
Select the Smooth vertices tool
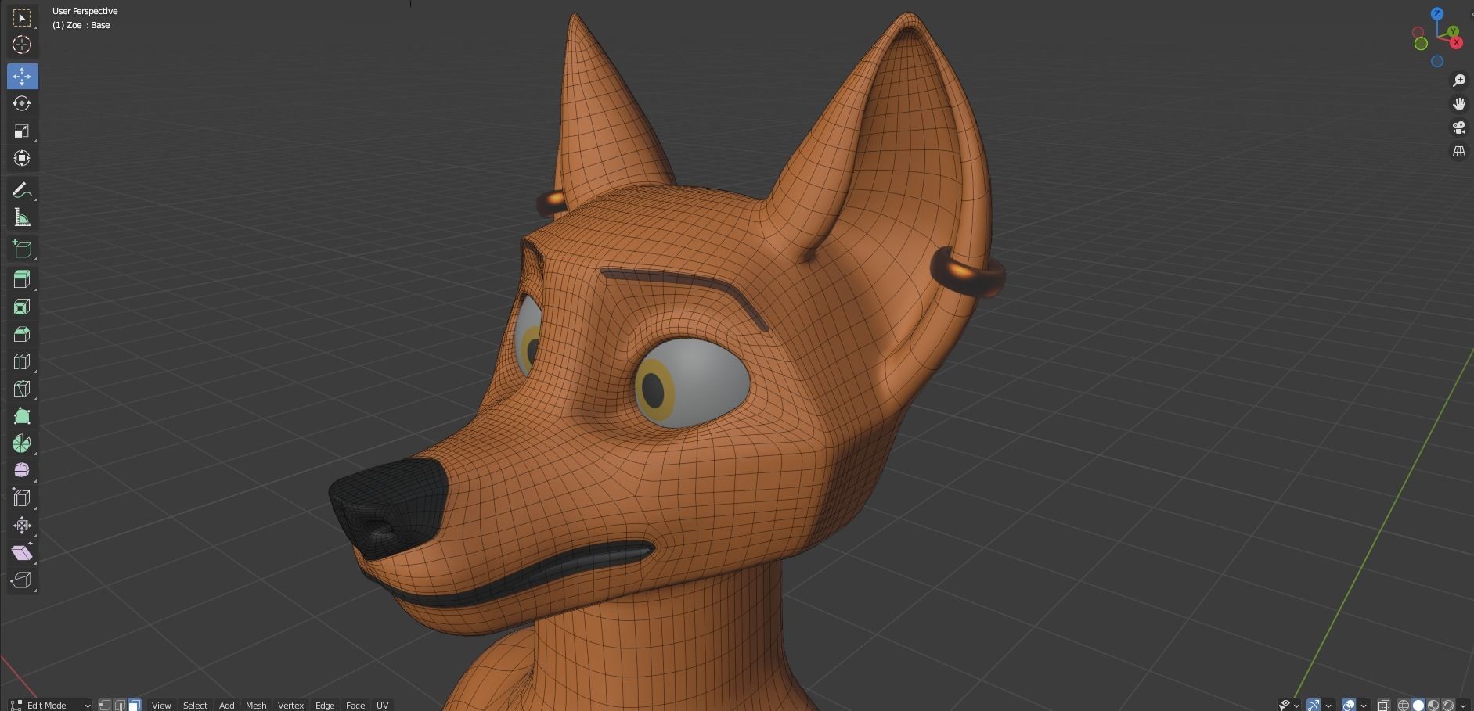pos(22,470)
